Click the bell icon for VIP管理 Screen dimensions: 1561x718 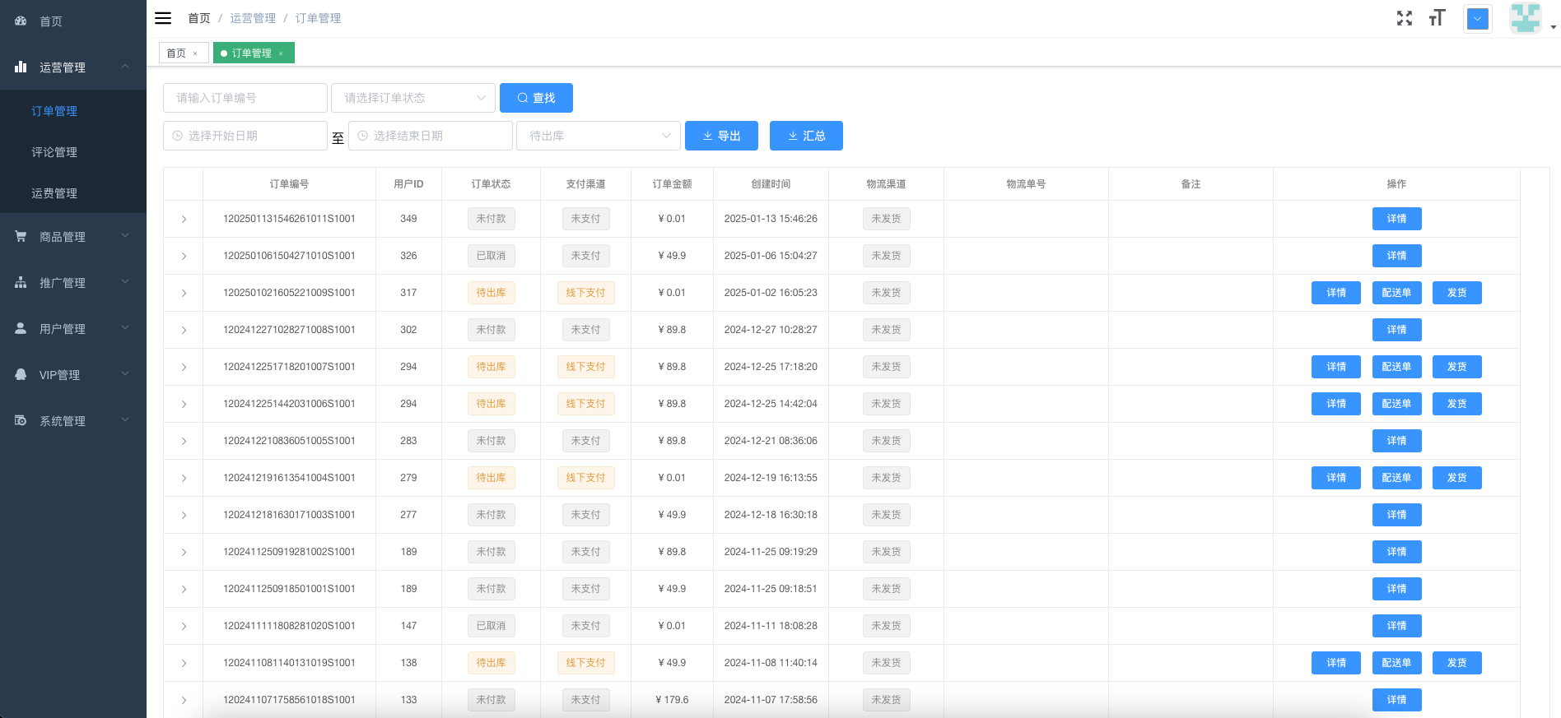click(21, 374)
